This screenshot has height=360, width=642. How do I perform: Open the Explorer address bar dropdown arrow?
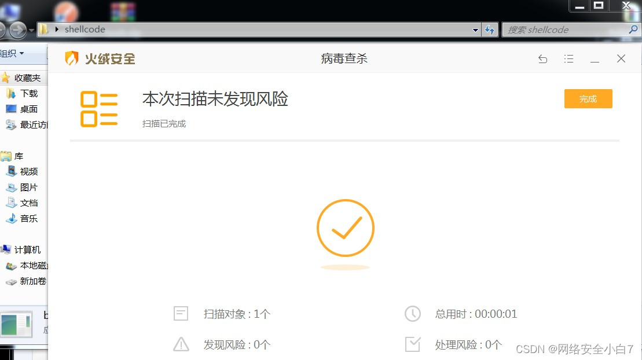pos(475,30)
